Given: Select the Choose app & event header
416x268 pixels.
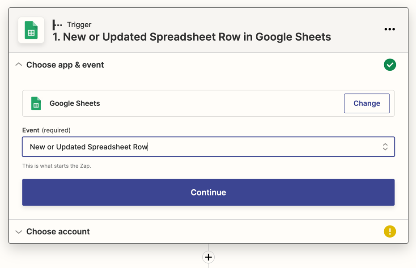Looking at the screenshot, I should pyautogui.click(x=65, y=65).
